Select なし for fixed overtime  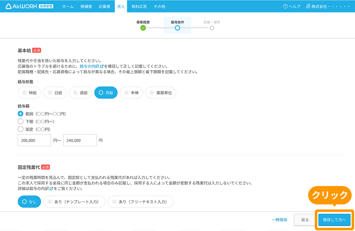click(x=29, y=201)
